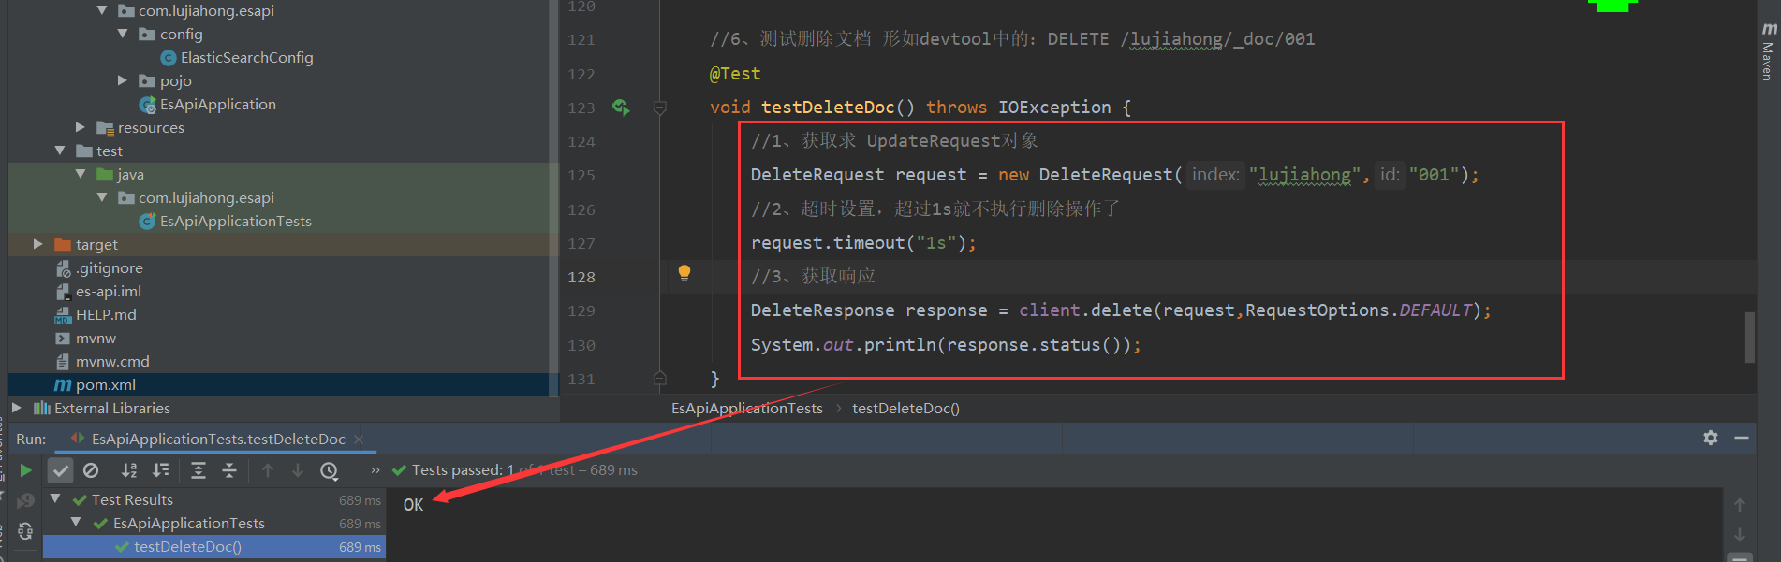Viewport: 1781px width, 562px height.
Task: Click the green Rerun test play button
Action: (x=26, y=470)
